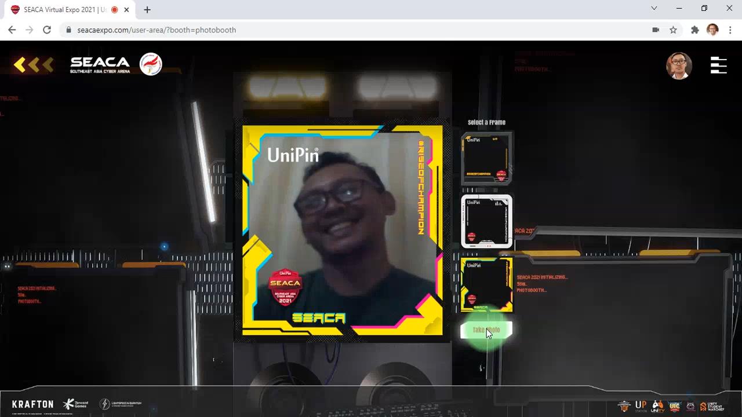Click the red SEACA 2021 badge in frame
The width and height of the screenshot is (742, 417).
point(285,288)
